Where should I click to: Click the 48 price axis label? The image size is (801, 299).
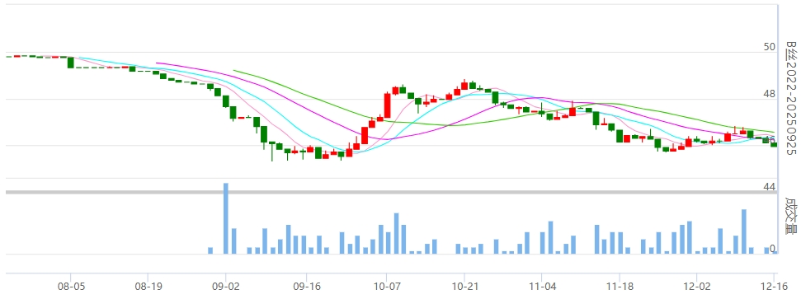[770, 94]
